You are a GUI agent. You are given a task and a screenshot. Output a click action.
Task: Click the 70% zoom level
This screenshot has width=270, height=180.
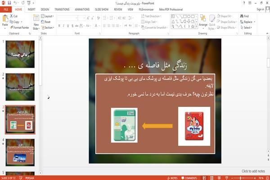pos(261,178)
